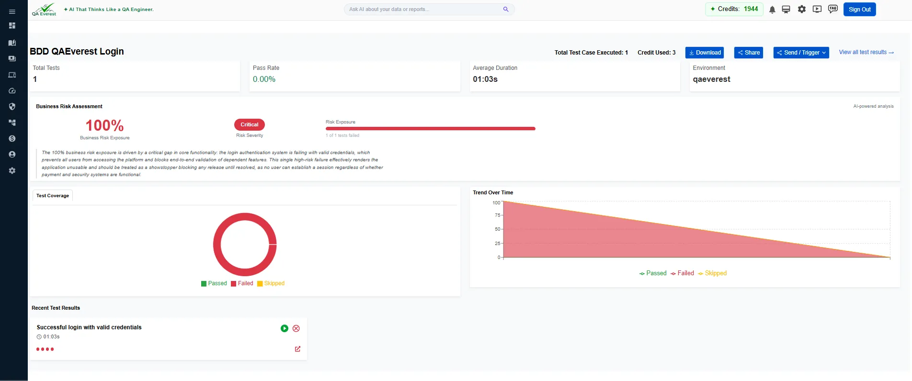Open the user profile icon in the sidebar
912x381 pixels.
12,155
